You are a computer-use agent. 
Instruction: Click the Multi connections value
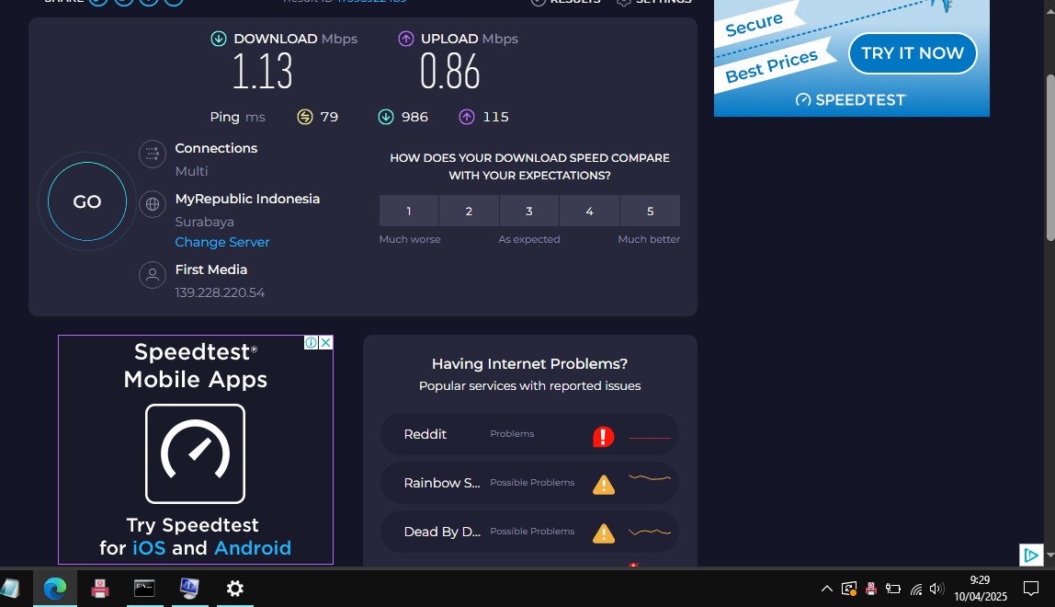192,171
